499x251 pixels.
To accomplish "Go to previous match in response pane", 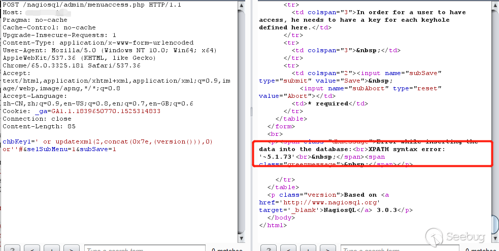I will click(288, 248).
